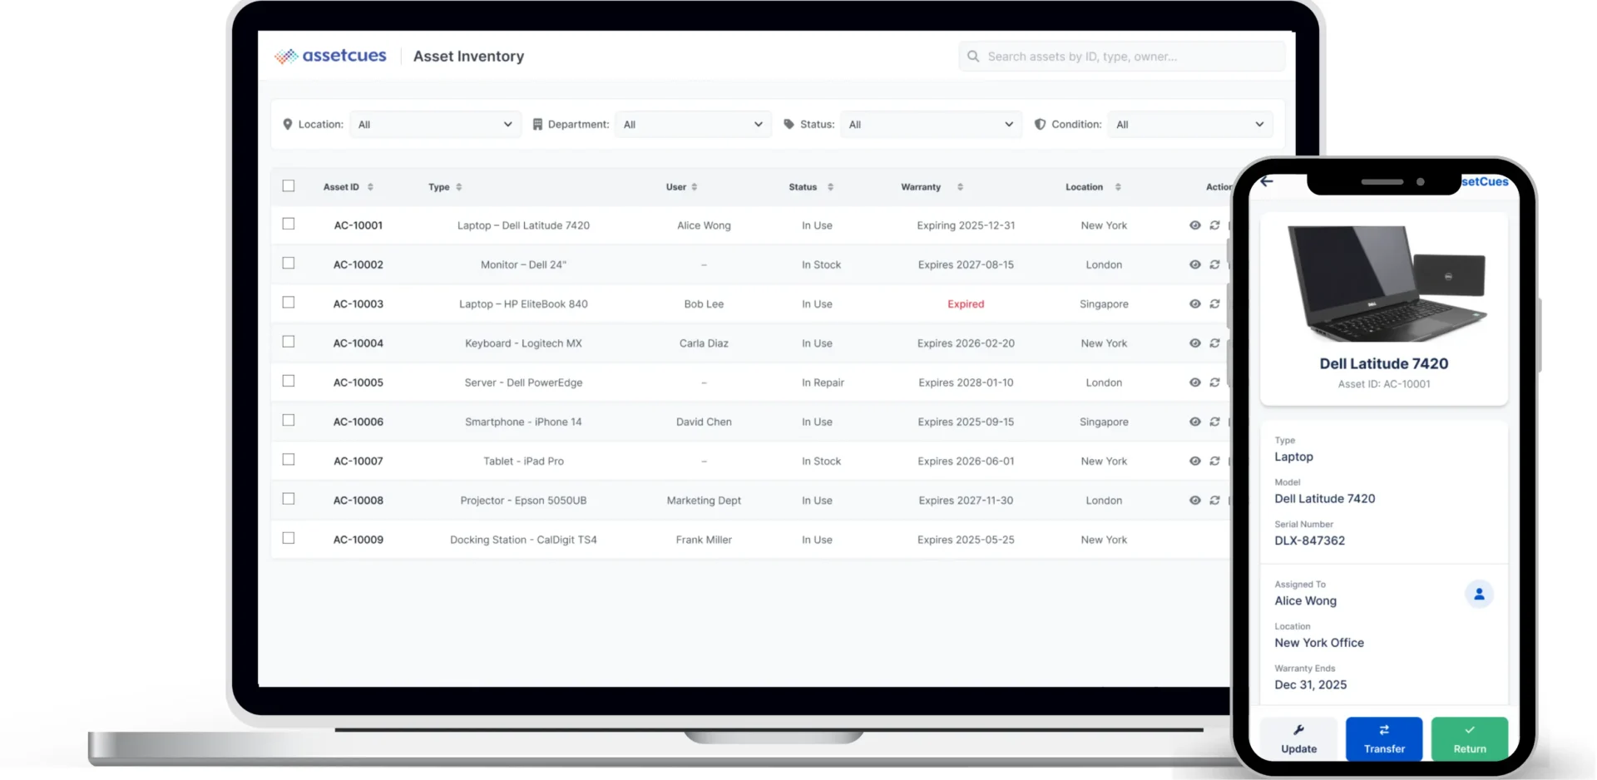This screenshot has height=780, width=1597.
Task: Click the building icon next to Department filter
Action: tap(536, 124)
